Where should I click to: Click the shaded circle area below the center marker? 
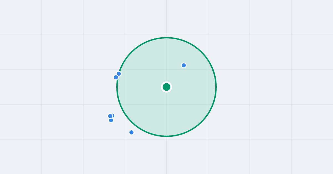pos(167,113)
